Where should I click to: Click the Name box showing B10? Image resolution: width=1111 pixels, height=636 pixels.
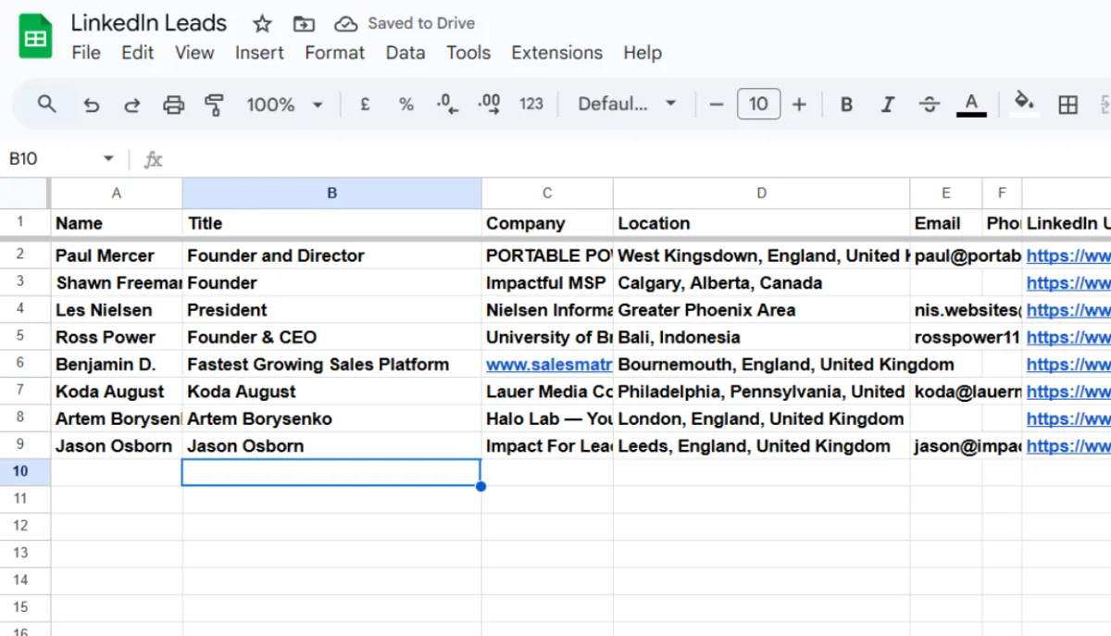click(52, 159)
